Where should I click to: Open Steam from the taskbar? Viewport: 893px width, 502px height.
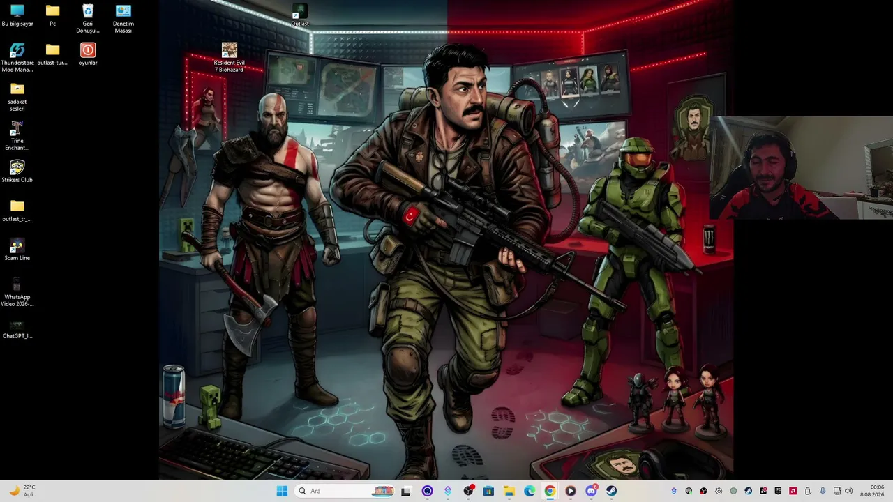point(611,491)
